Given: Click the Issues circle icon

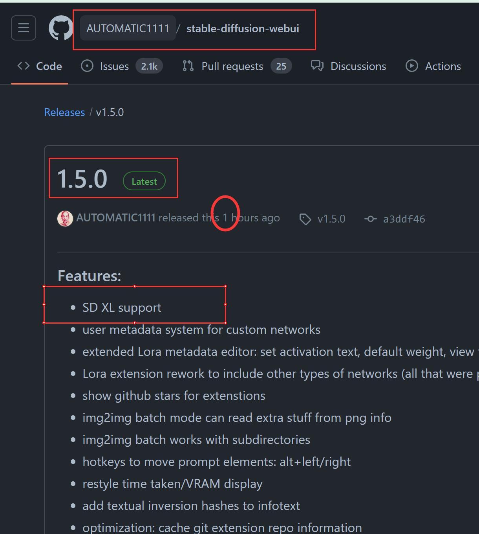Looking at the screenshot, I should coord(87,66).
